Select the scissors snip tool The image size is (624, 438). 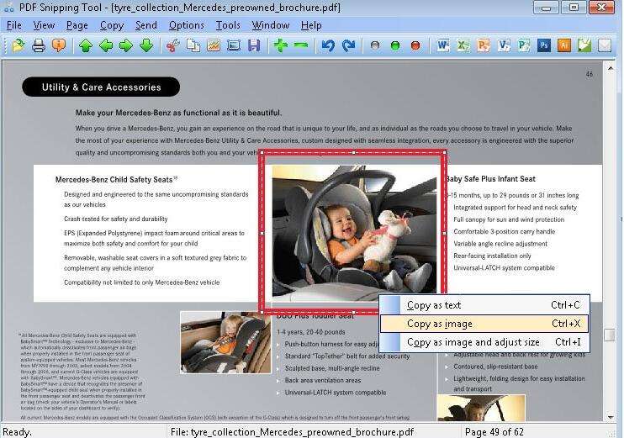coord(172,45)
